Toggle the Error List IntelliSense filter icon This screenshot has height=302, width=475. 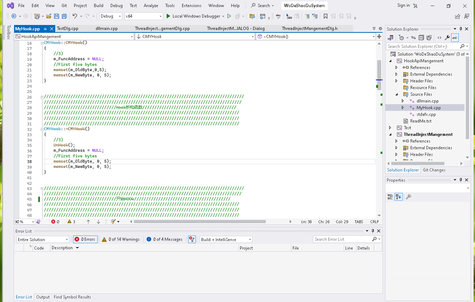pyautogui.click(x=192, y=239)
